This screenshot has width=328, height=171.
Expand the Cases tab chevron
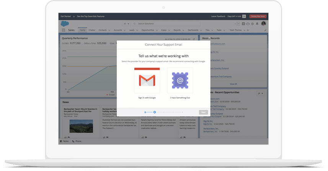(x=169, y=30)
